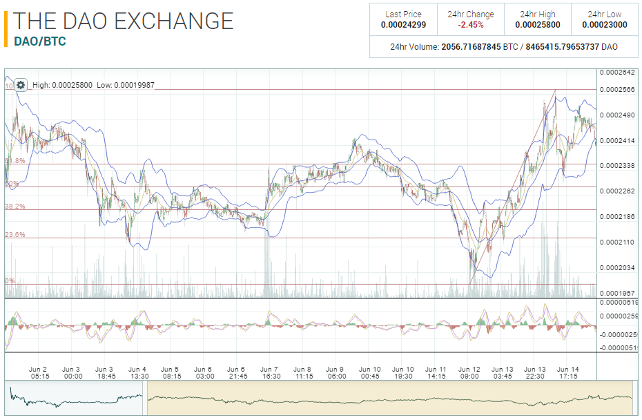The height and width of the screenshot is (420, 642).
Task: Click the 24hr Volume row
Action: (x=504, y=47)
